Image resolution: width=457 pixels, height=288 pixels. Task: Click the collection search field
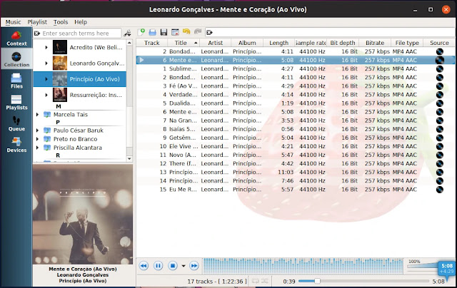77,34
